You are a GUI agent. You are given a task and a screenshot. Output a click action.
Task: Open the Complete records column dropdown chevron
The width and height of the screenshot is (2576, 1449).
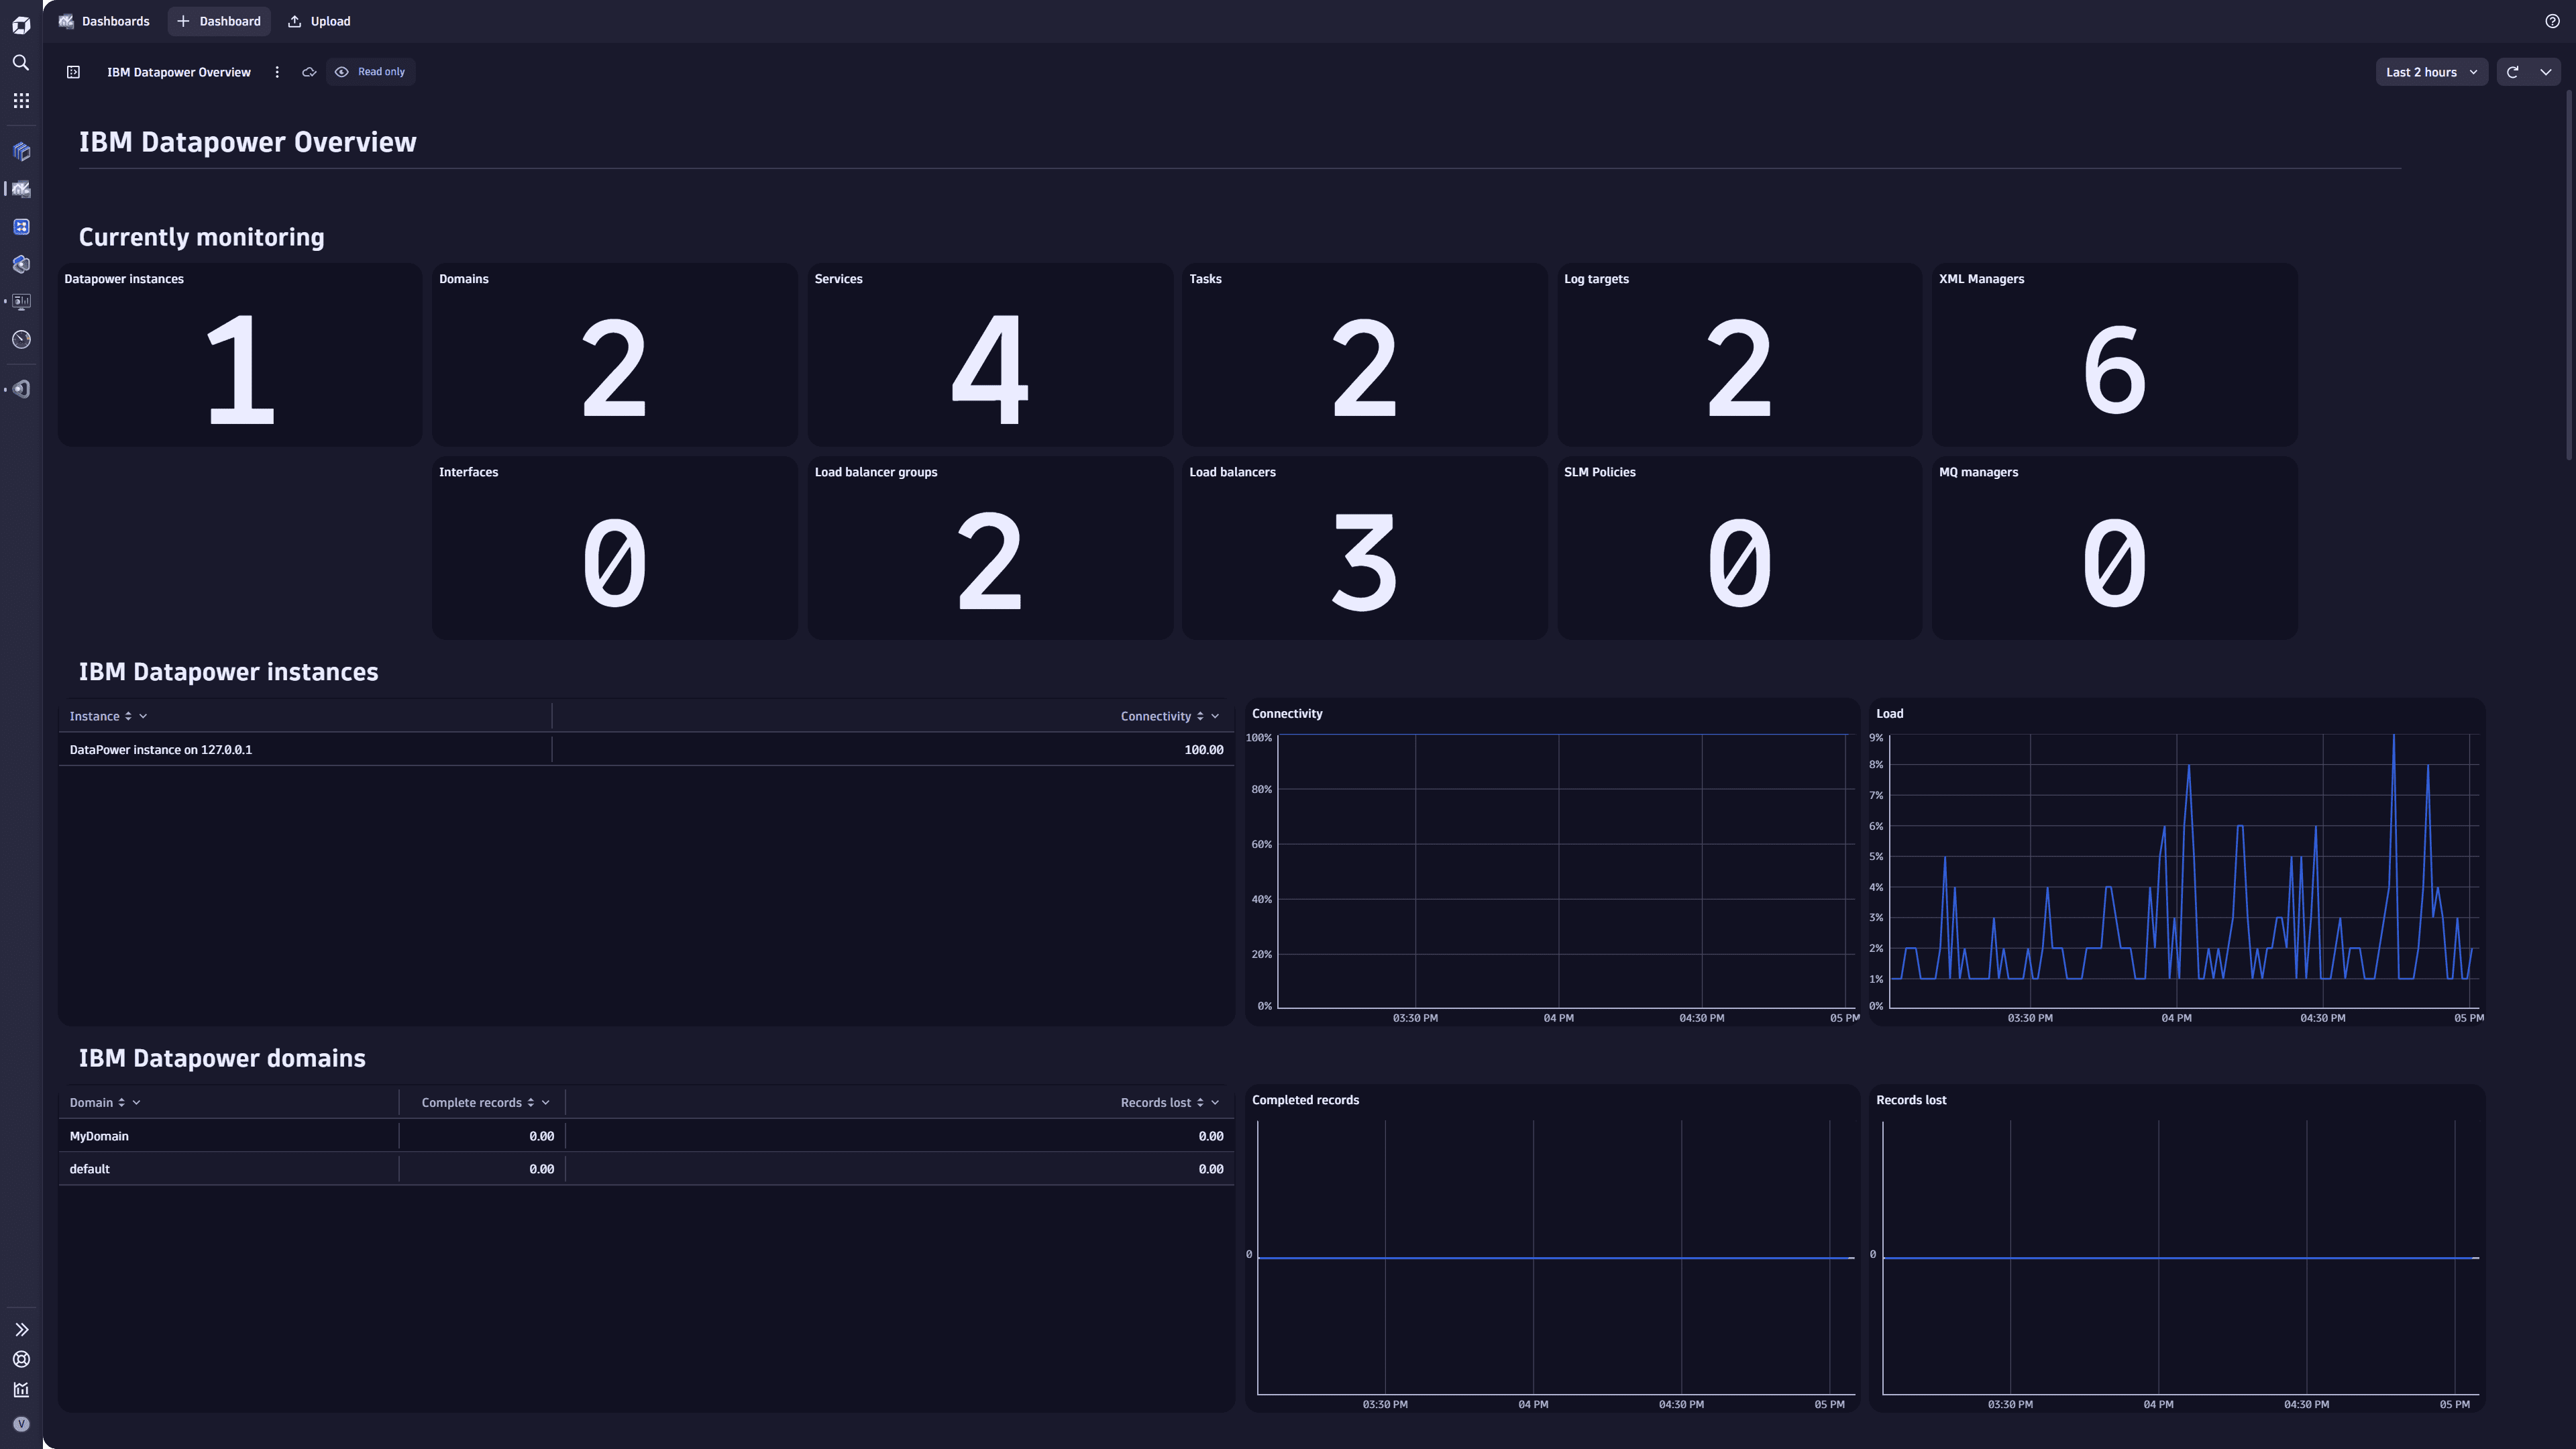546,1103
